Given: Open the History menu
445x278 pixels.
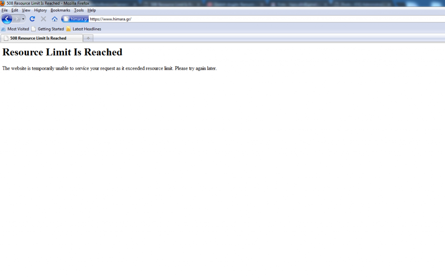Looking at the screenshot, I should click(40, 10).
